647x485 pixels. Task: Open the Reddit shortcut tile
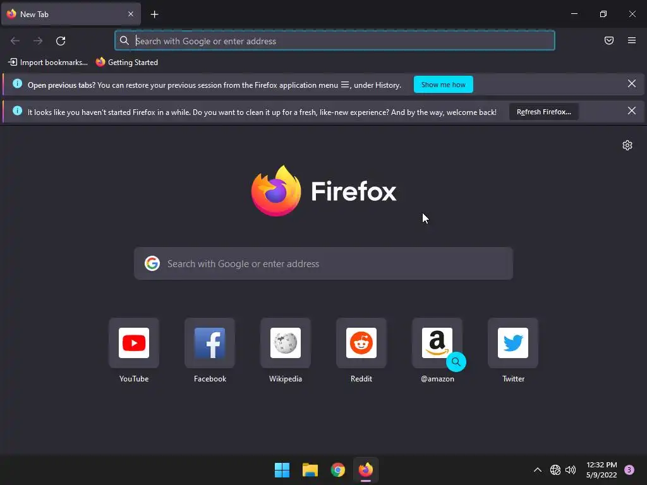(x=361, y=343)
